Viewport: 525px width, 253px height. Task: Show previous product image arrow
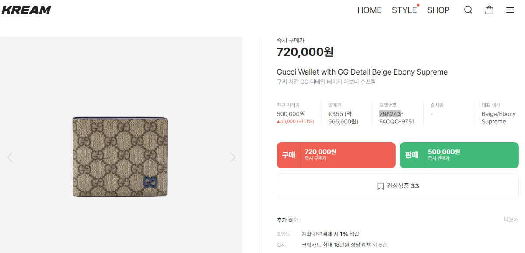(x=10, y=157)
